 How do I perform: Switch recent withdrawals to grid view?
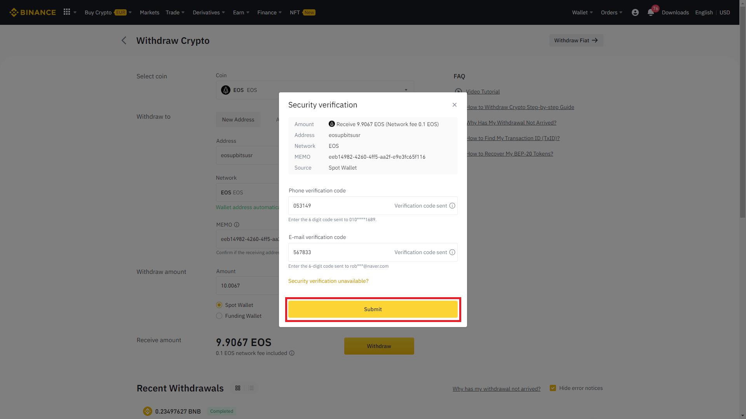point(238,388)
